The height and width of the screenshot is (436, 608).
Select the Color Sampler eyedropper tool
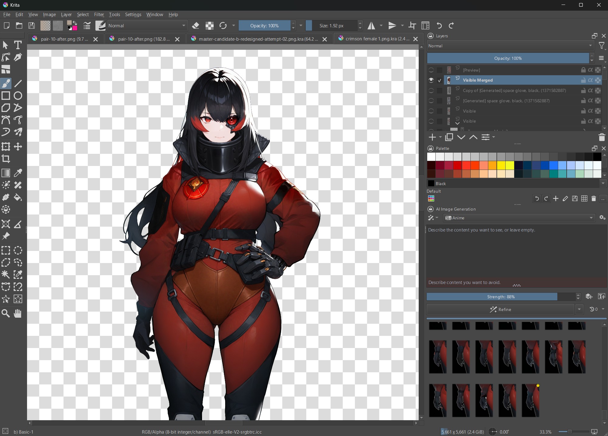[x=18, y=173]
